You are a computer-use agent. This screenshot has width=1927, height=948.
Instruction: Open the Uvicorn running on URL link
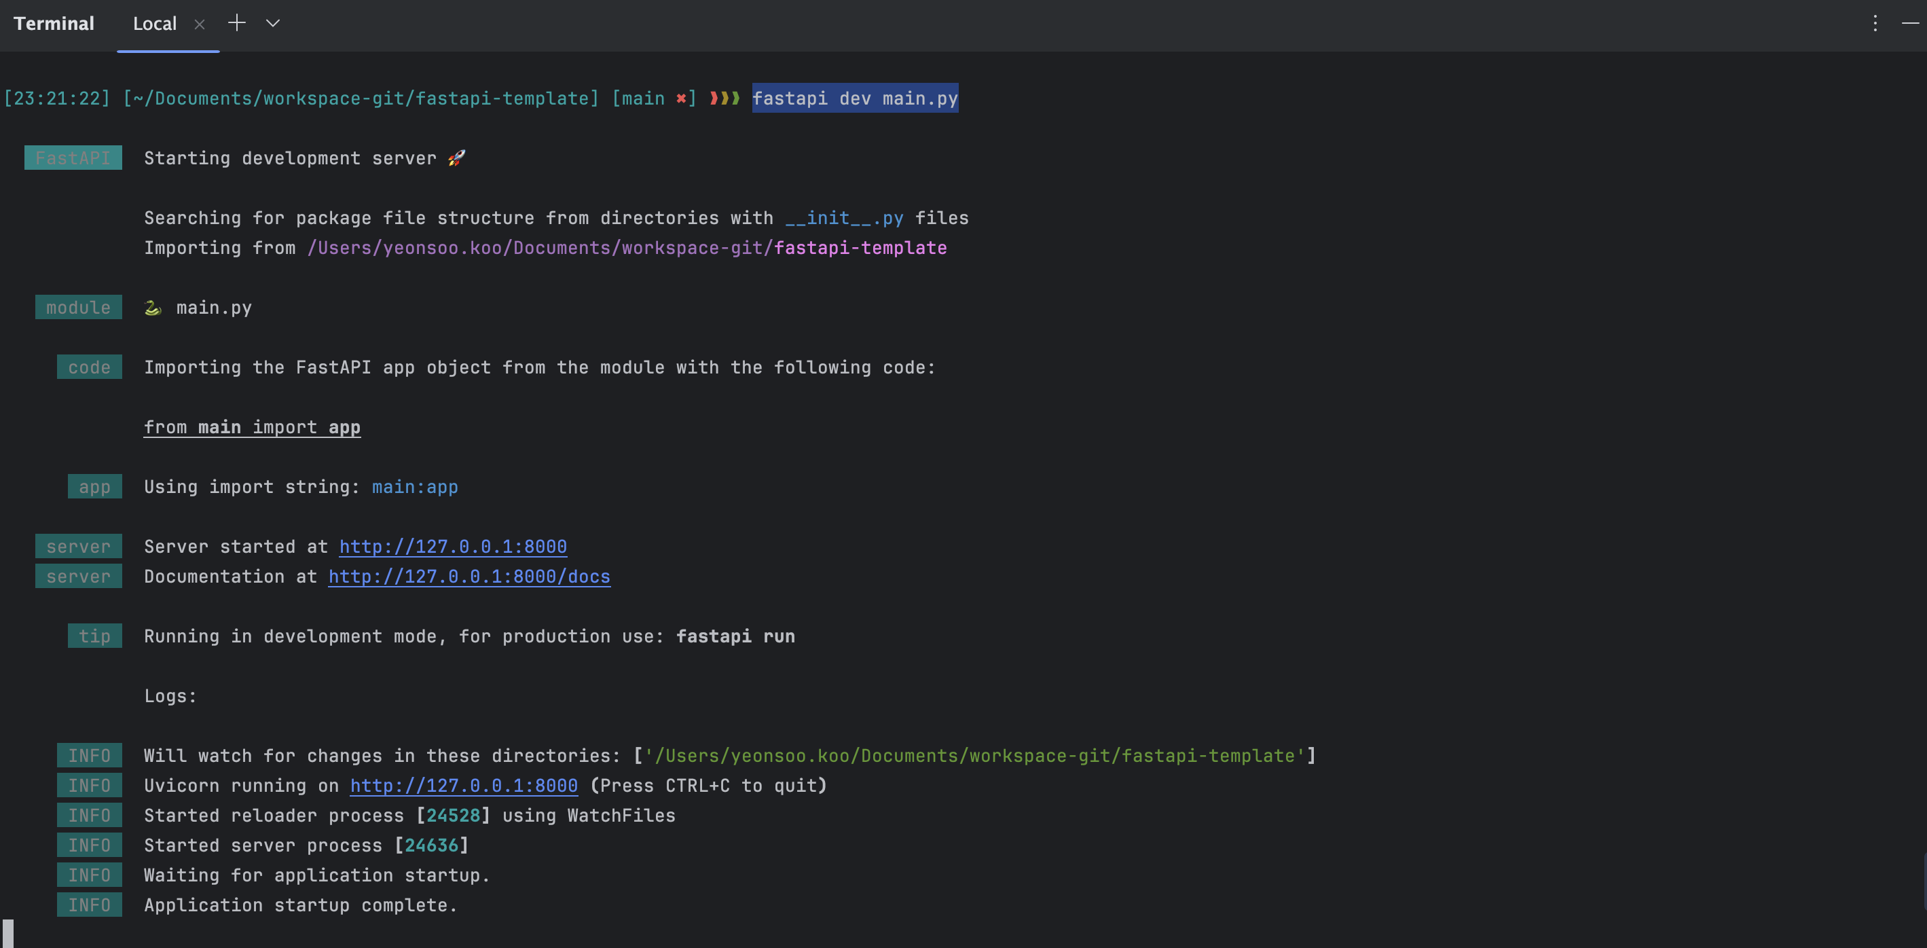click(x=464, y=786)
